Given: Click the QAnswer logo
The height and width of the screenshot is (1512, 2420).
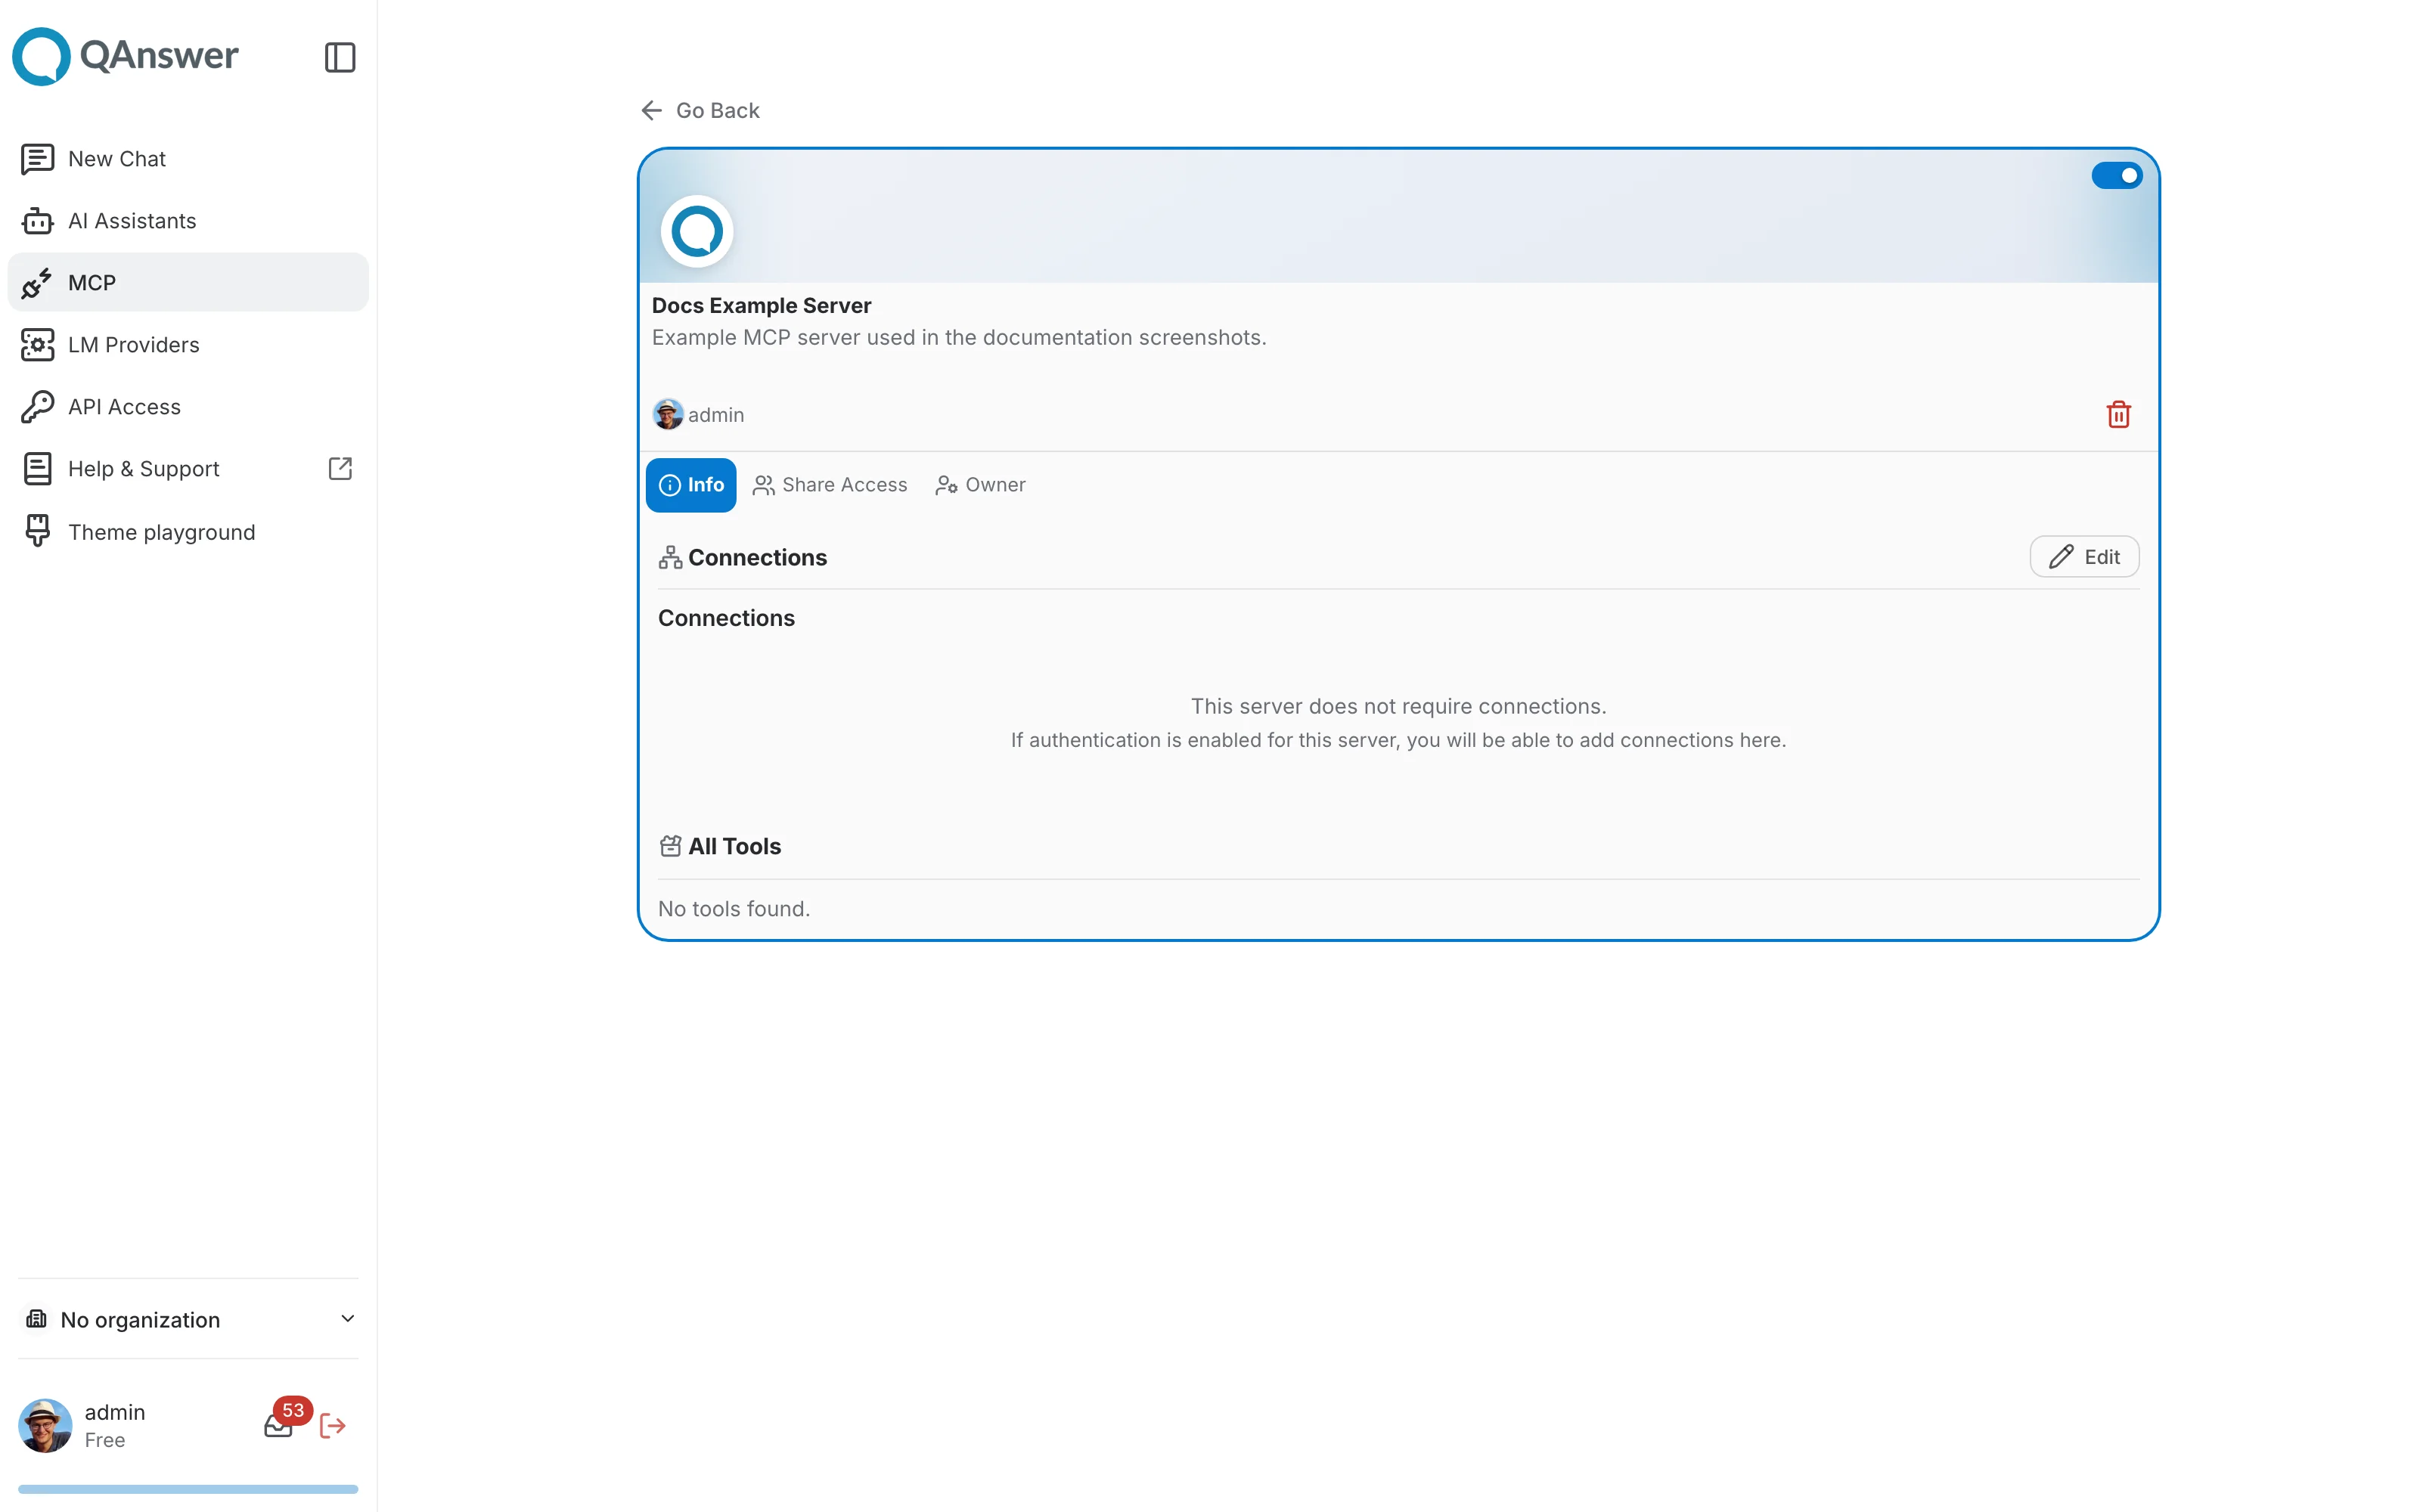Looking at the screenshot, I should tap(125, 56).
